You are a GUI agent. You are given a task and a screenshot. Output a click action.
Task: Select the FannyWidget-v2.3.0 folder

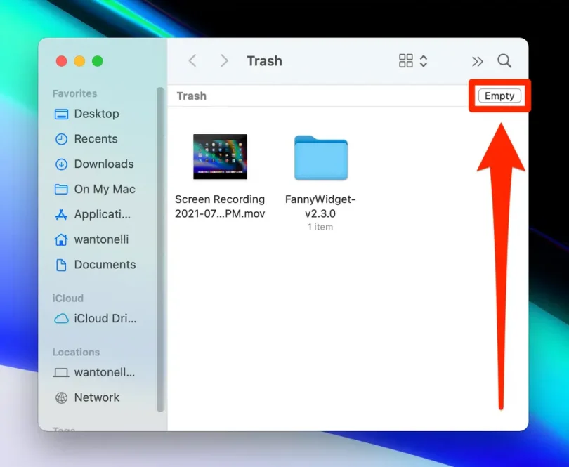[x=320, y=158]
